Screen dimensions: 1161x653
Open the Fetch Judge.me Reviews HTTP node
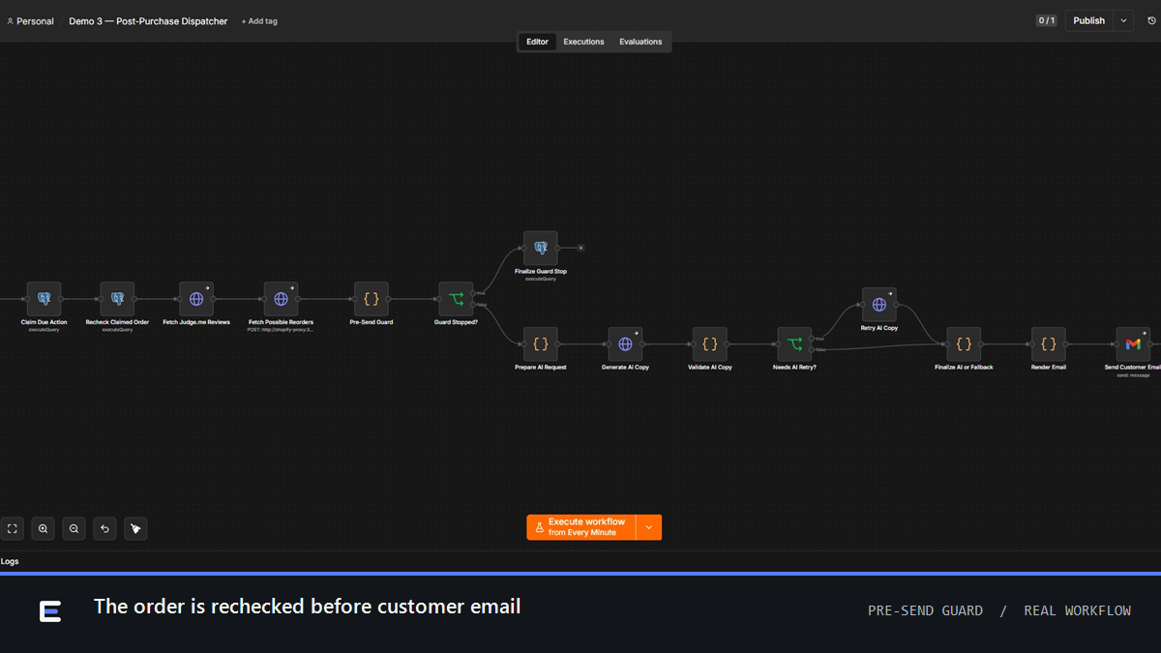[196, 299]
